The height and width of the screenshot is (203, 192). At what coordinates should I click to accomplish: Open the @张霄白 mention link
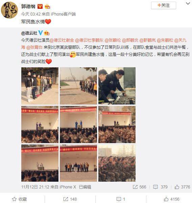[x=34, y=47]
